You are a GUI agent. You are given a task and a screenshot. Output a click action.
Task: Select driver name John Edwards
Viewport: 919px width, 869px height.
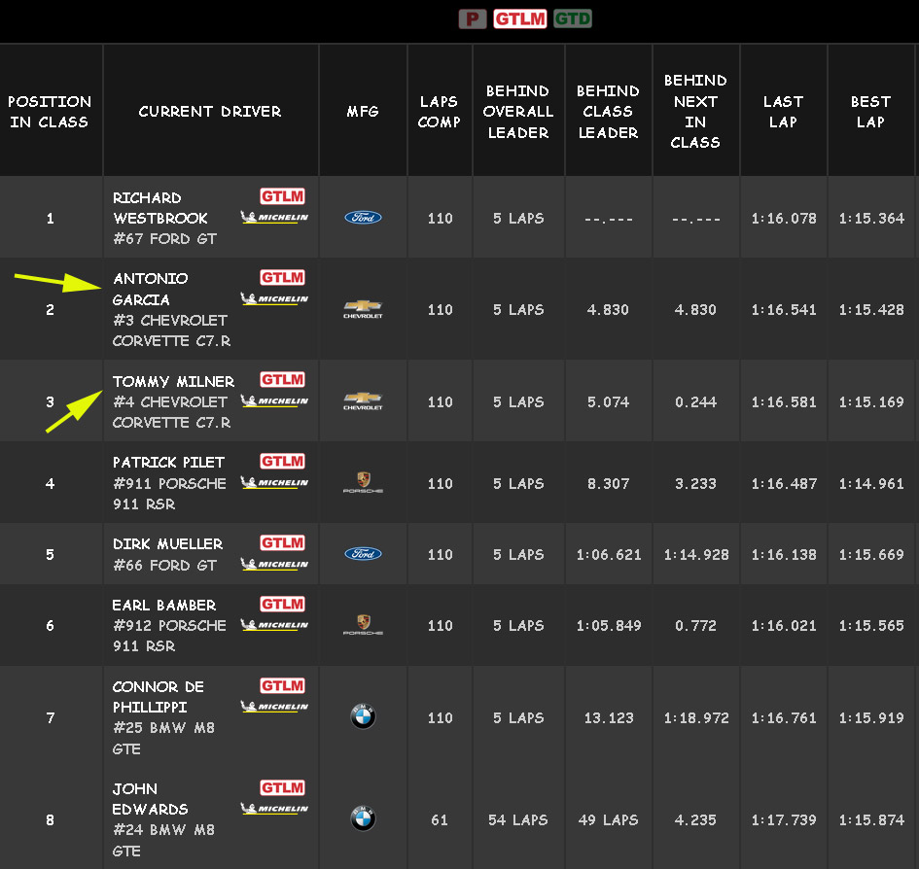pyautogui.click(x=150, y=799)
